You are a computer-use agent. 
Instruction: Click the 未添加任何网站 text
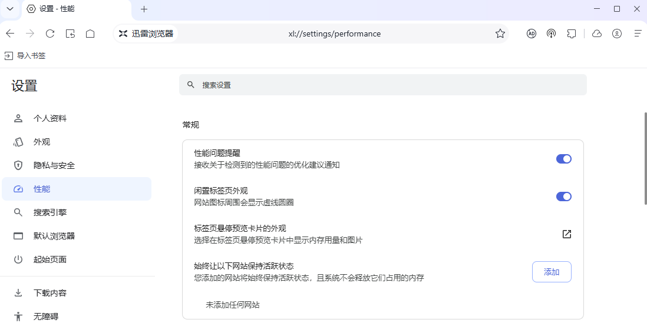233,305
